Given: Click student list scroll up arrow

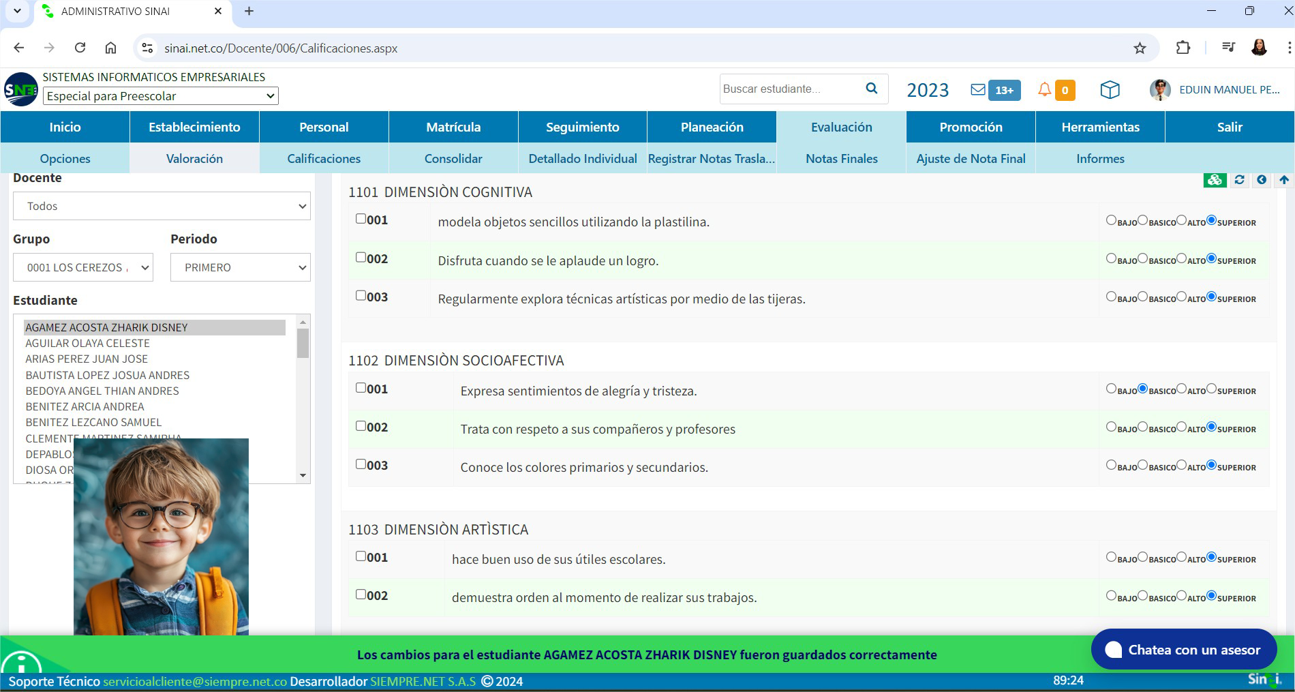Looking at the screenshot, I should (x=303, y=321).
